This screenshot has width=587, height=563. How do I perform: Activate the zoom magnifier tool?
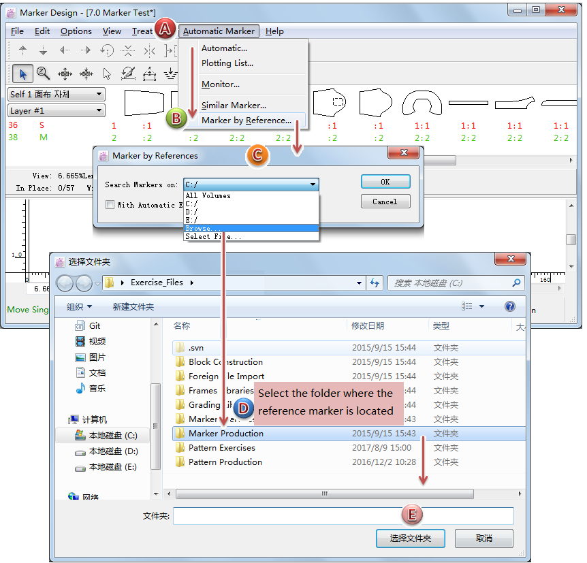pyautogui.click(x=44, y=74)
